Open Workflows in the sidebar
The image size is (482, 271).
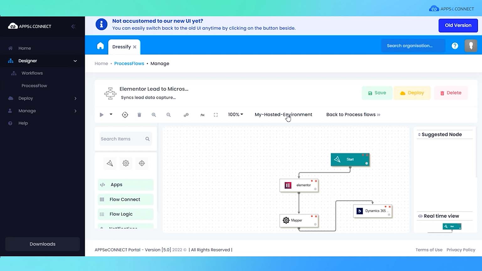[32, 73]
